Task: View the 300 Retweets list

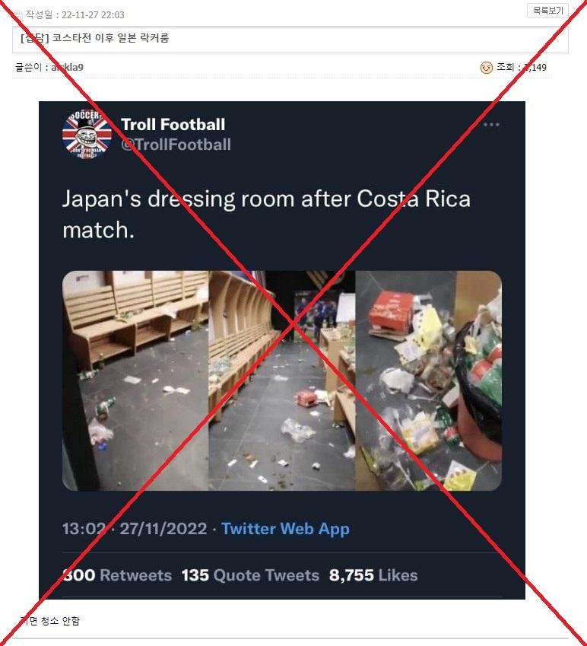Action: pyautogui.click(x=117, y=574)
